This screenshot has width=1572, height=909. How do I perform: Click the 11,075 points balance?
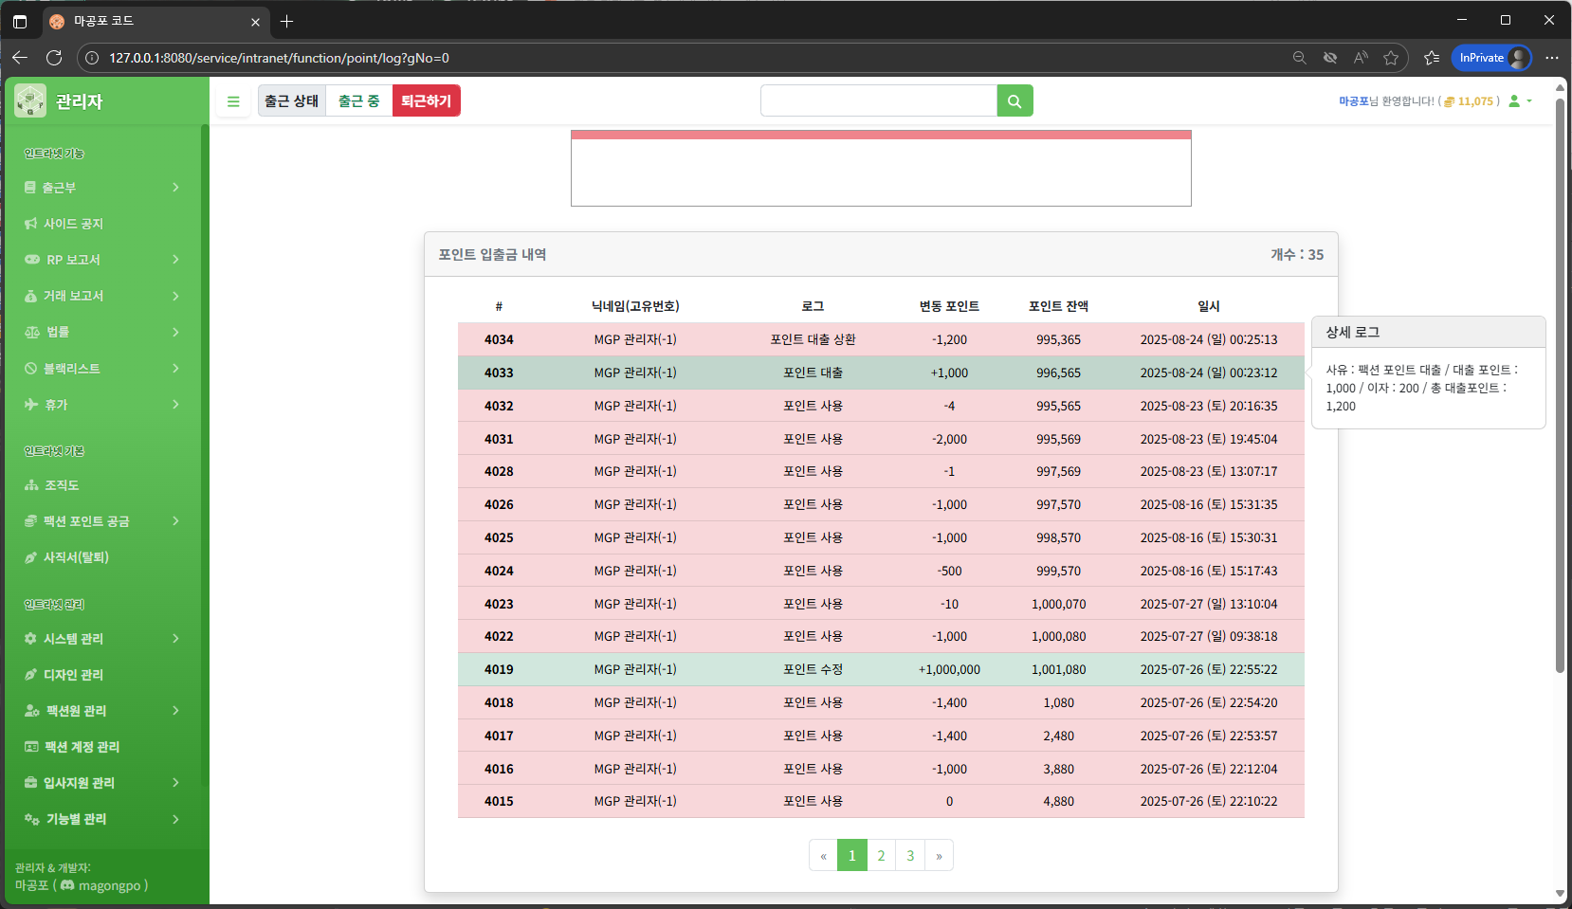(1475, 101)
